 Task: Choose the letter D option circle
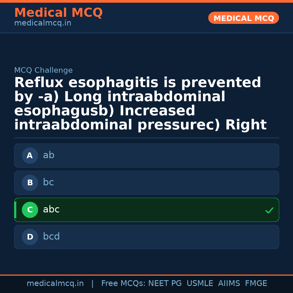pyautogui.click(x=30, y=237)
